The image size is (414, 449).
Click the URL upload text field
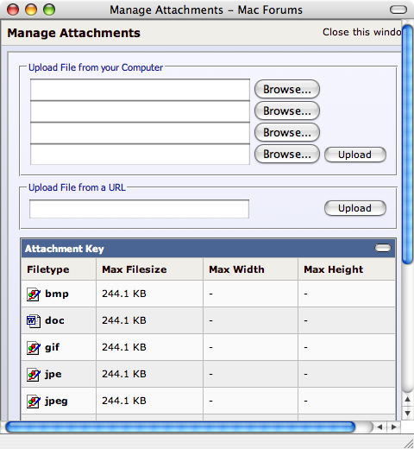click(x=139, y=209)
